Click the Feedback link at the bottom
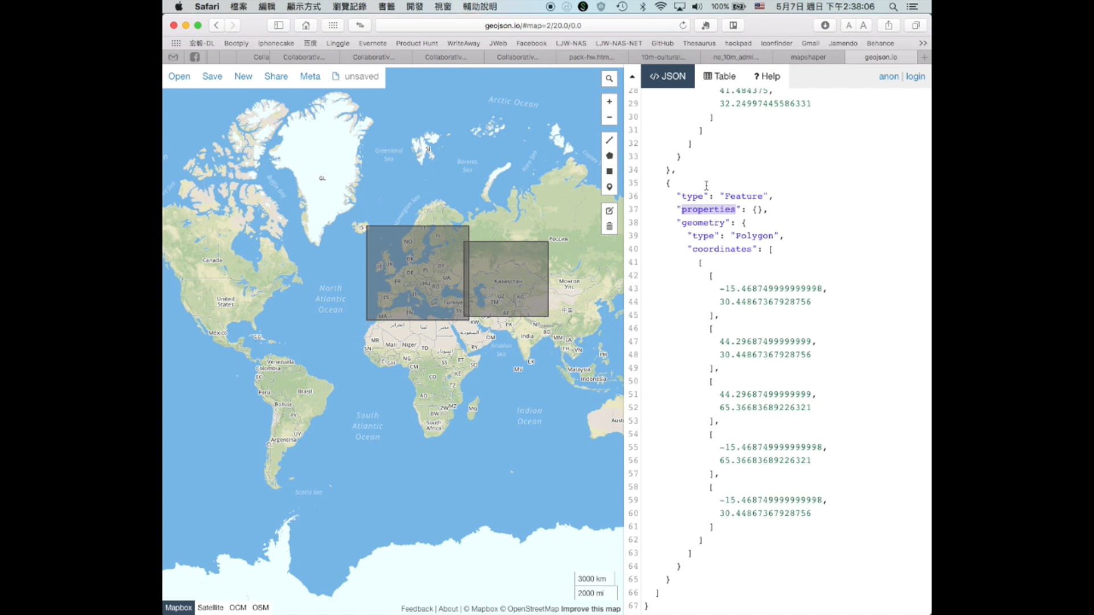The image size is (1094, 615). [417, 609]
